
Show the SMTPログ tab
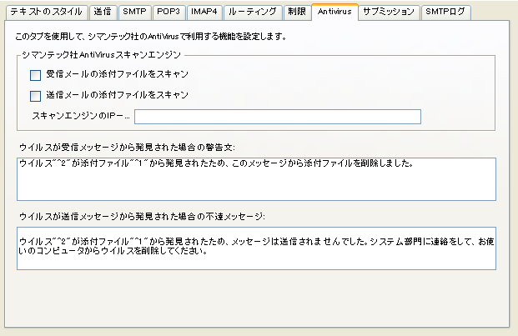coord(445,13)
